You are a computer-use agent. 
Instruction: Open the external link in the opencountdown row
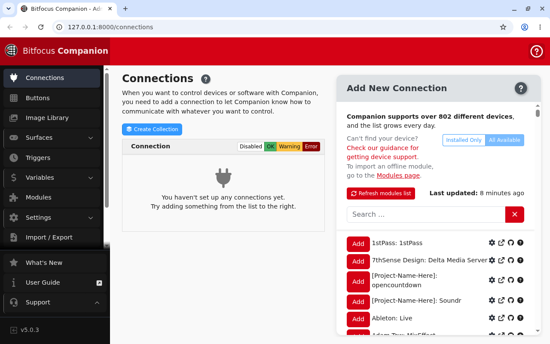coord(501,280)
